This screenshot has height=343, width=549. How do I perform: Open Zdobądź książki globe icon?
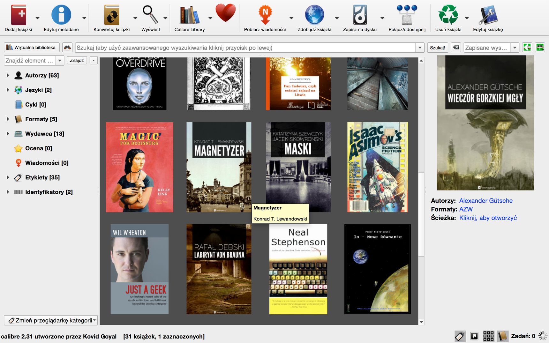click(314, 15)
